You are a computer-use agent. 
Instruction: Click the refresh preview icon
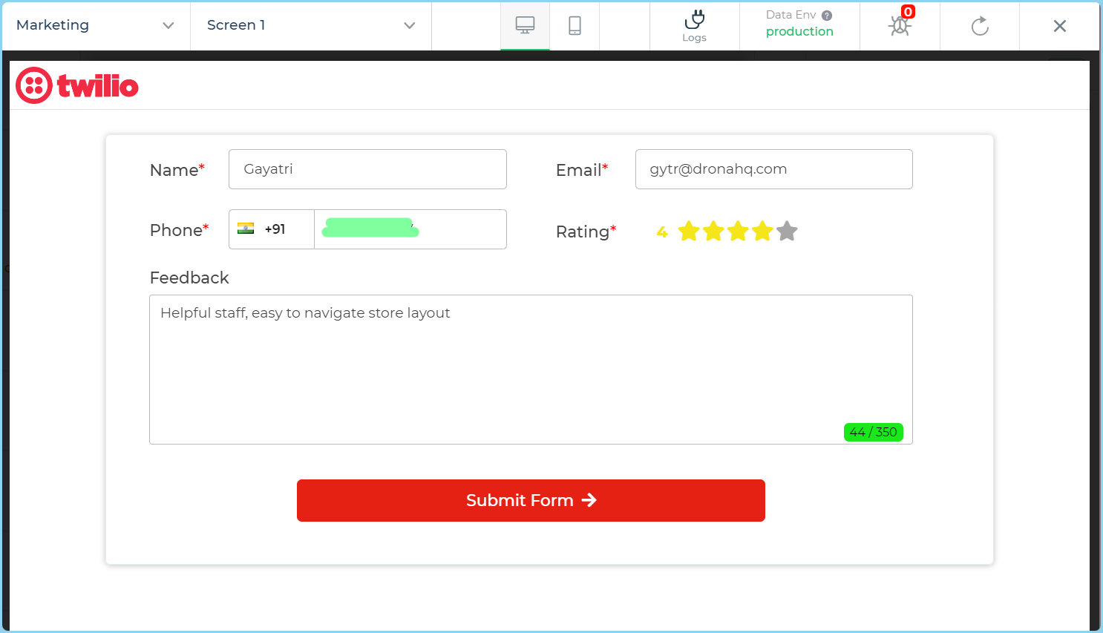980,26
